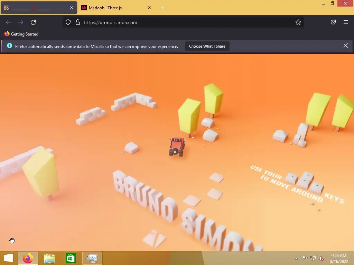Click the muted volume tray icon

click(322, 258)
